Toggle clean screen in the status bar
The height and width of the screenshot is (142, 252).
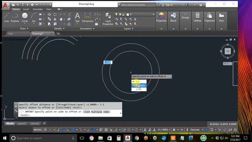click(x=230, y=130)
